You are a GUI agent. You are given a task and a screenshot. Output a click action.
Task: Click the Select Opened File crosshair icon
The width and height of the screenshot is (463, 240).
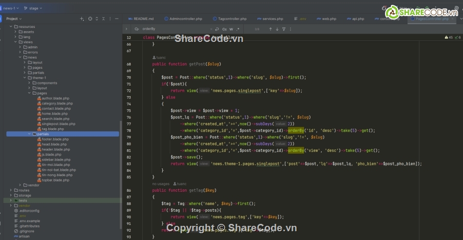[x=90, y=19]
